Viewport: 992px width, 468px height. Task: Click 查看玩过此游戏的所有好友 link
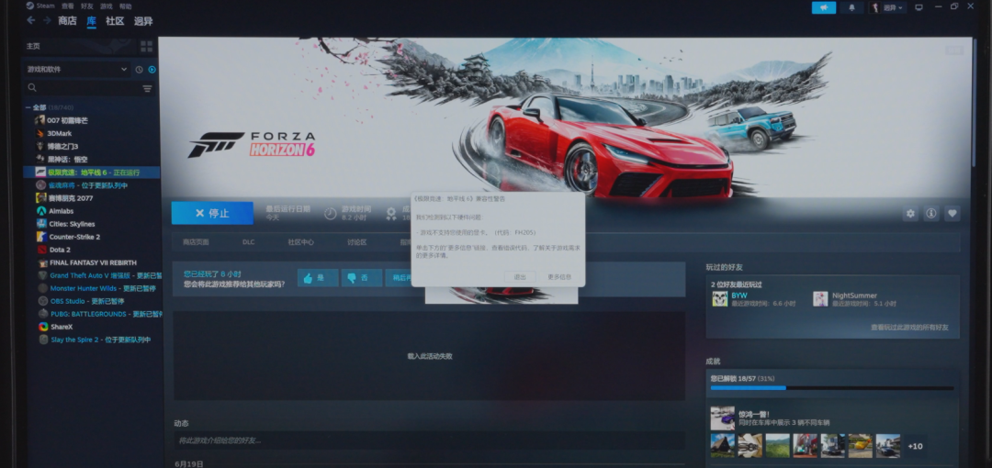pyautogui.click(x=909, y=328)
